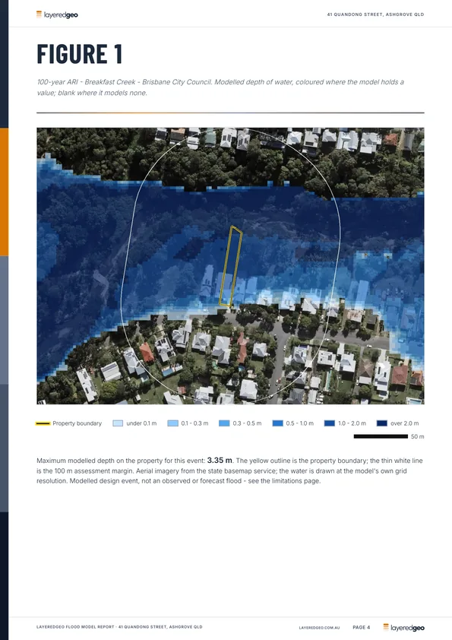
Task: Select the 'under 0.1 m' legend swatch
Action: (x=118, y=423)
